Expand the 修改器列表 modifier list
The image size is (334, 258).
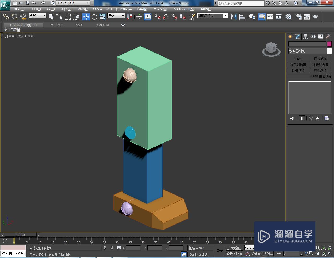click(x=310, y=51)
